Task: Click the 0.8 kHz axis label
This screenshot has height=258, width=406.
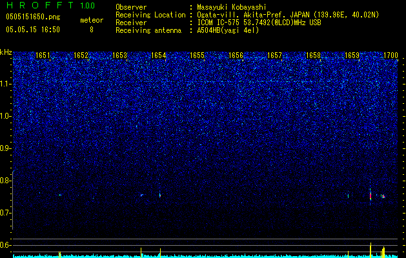Action: (6, 181)
